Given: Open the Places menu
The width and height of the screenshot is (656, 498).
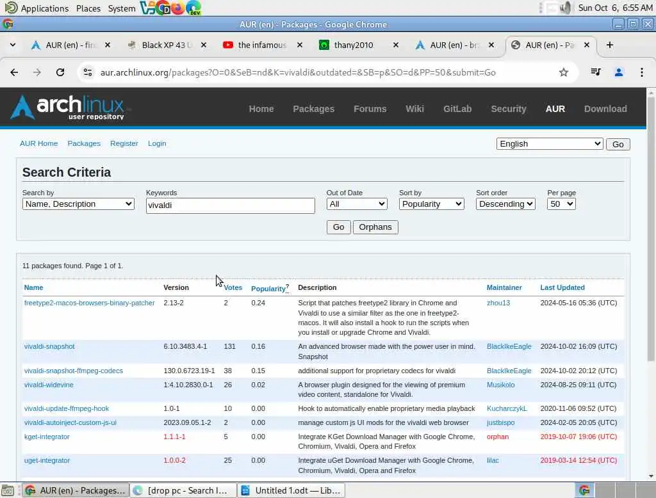Looking at the screenshot, I should (x=88, y=8).
